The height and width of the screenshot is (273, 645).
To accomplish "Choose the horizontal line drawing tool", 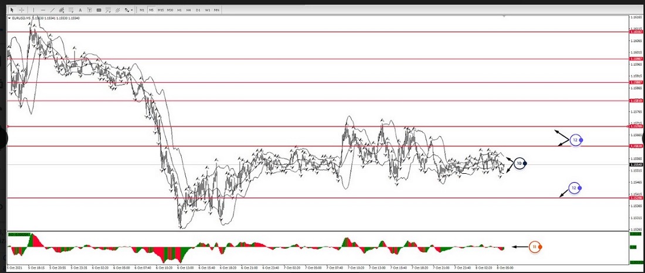I will click(x=43, y=10).
